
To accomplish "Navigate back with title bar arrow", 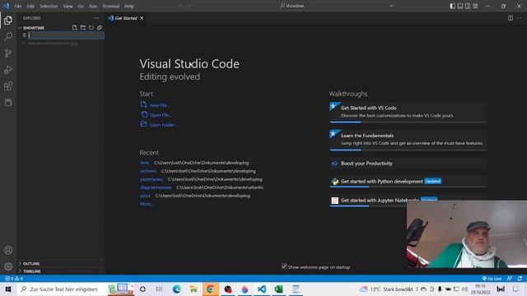I will click(x=180, y=6).
